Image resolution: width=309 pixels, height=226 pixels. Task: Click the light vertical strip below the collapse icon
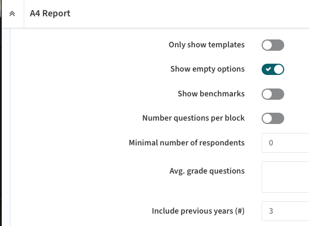[6, 127]
